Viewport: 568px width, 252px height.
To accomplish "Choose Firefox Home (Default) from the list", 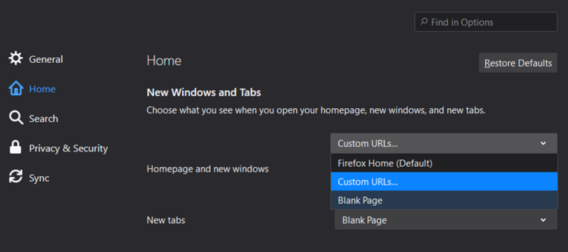I will pos(444,163).
